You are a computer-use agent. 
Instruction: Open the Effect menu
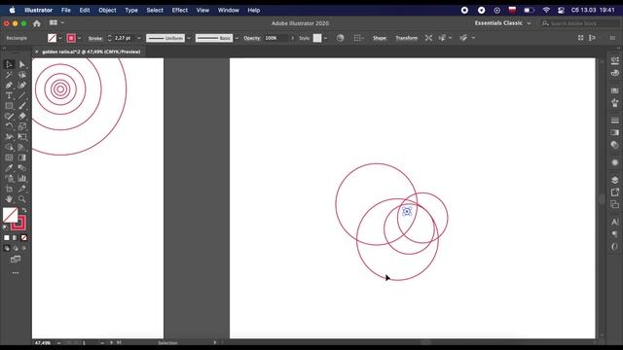(x=179, y=11)
